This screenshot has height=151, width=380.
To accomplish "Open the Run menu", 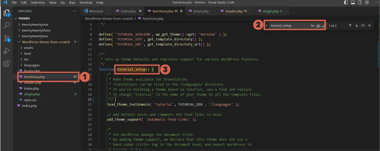I will pyautogui.click(x=72, y=3).
